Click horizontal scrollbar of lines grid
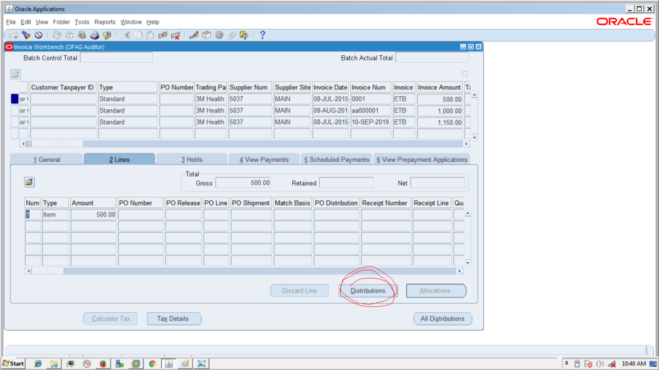 pyautogui.click(x=243, y=271)
